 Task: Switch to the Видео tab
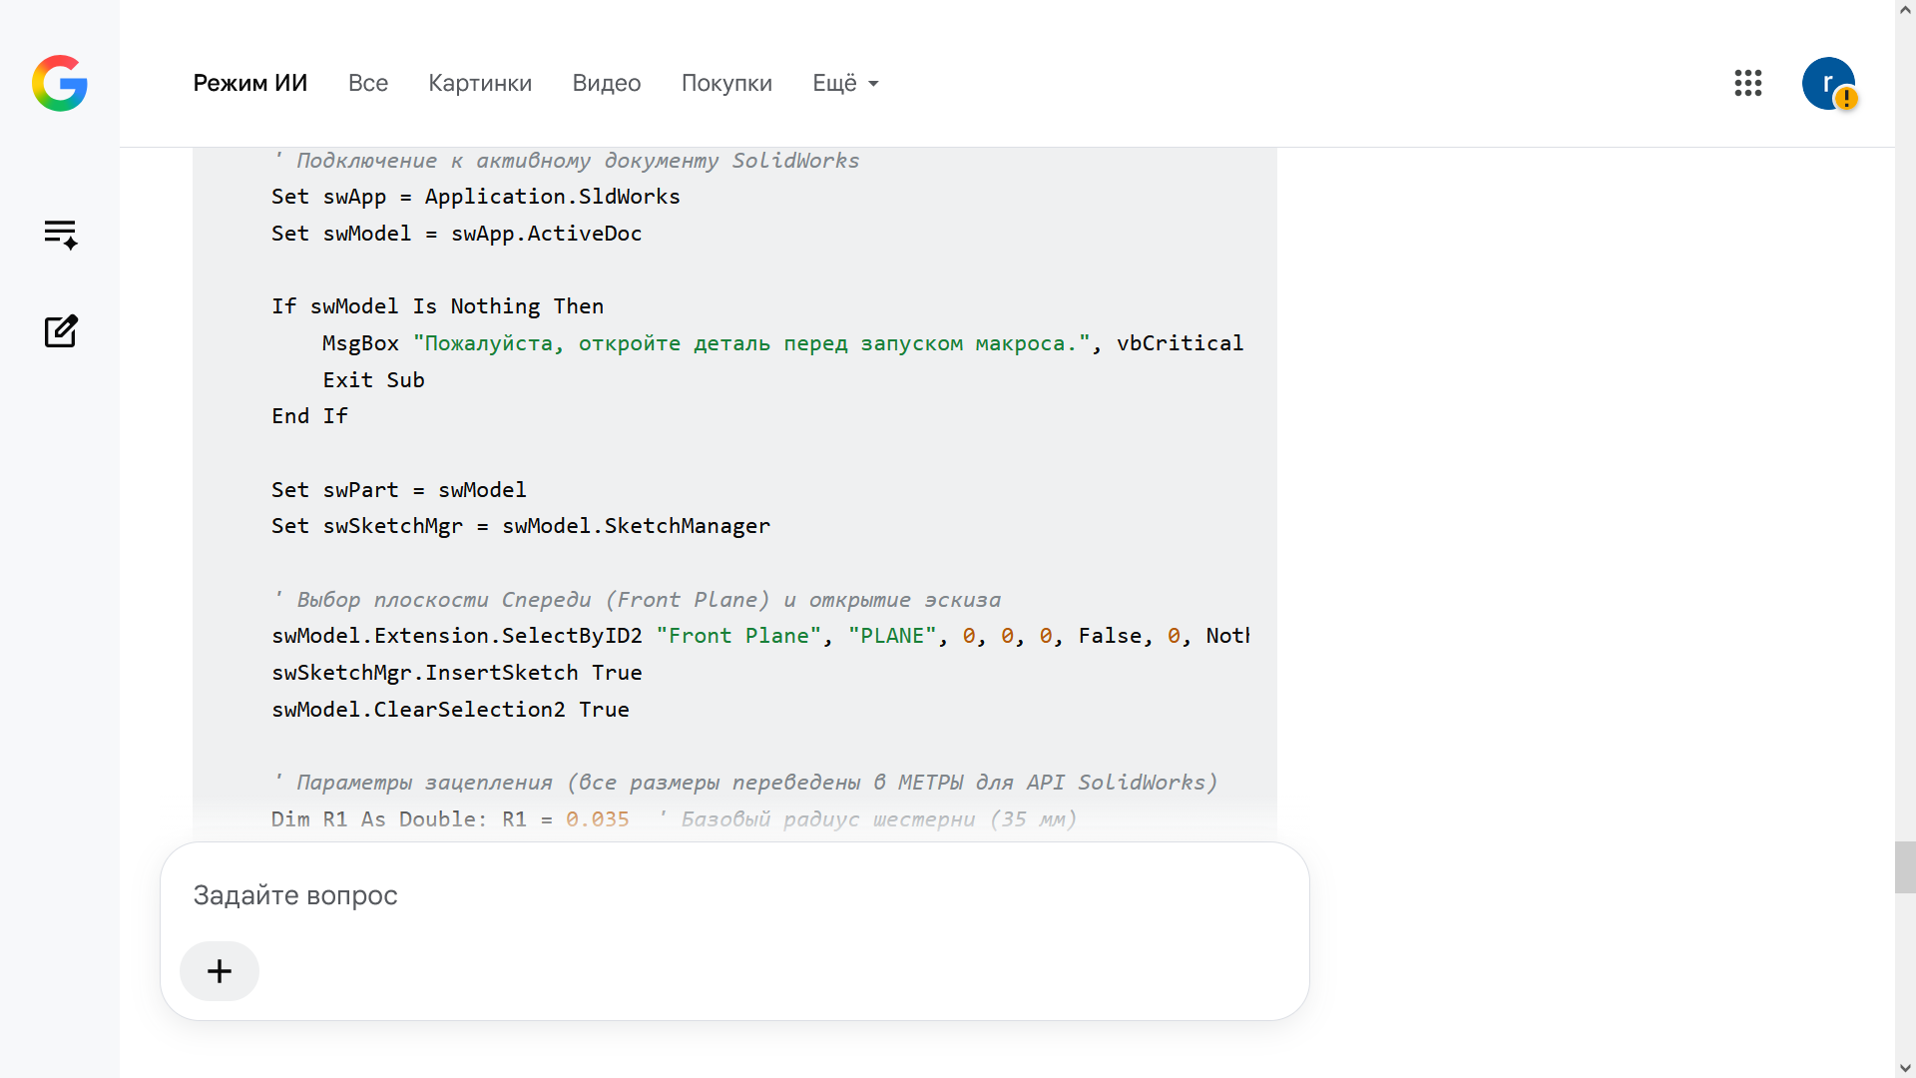click(x=607, y=83)
